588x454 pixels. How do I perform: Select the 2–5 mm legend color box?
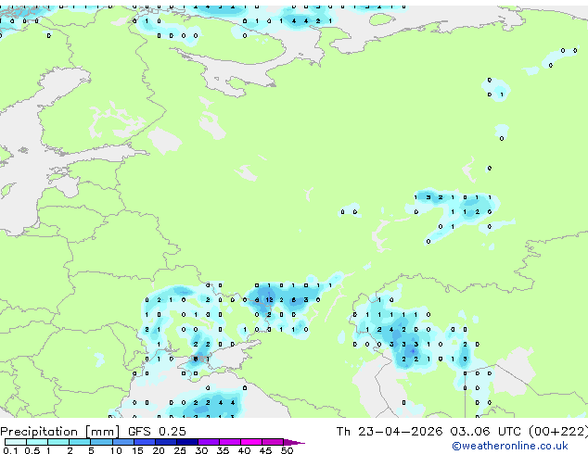pyautogui.click(x=80, y=442)
